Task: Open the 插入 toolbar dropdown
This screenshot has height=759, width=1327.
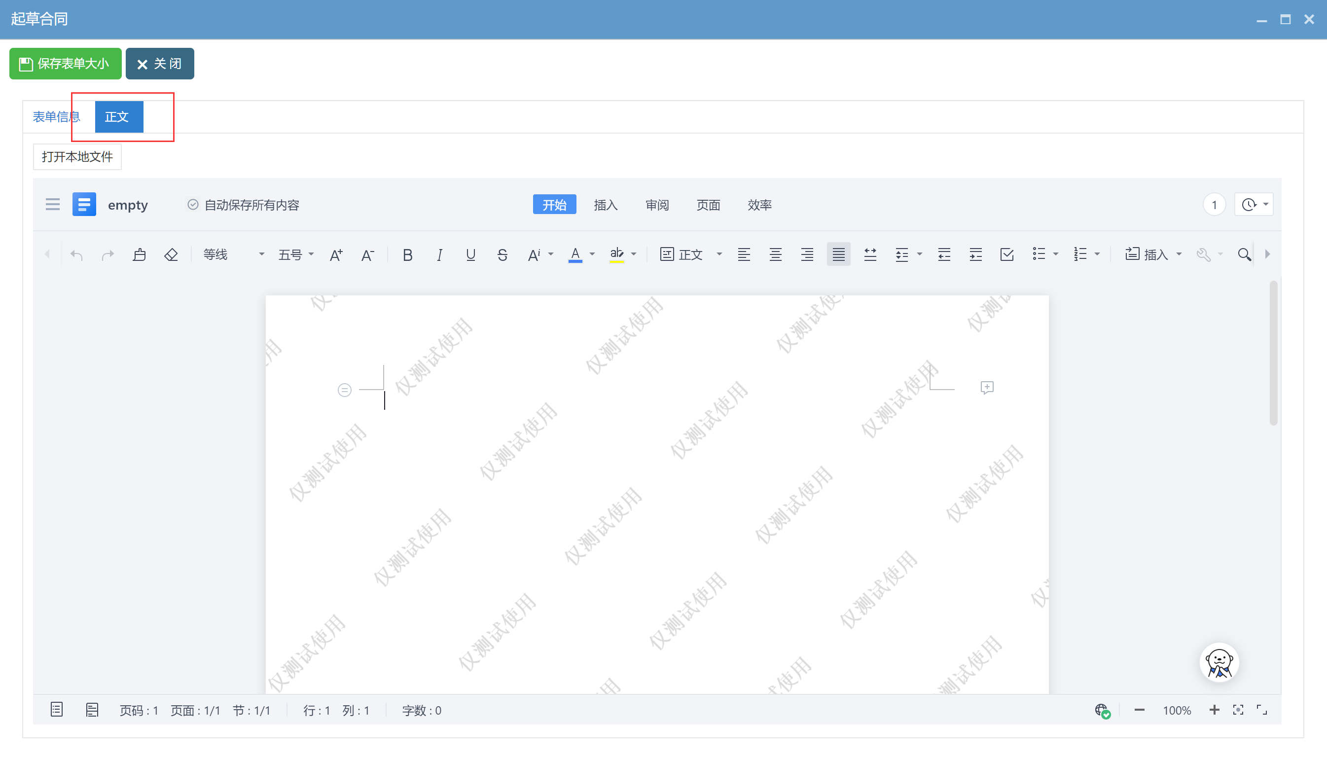Action: pos(1153,254)
